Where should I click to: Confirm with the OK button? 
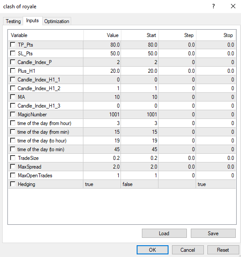point(152,250)
